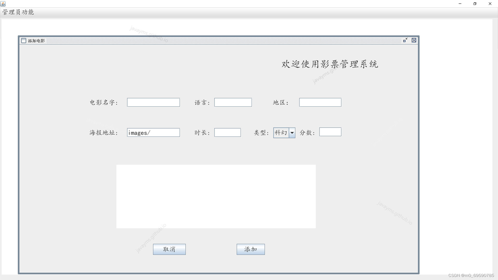Click the 语言: label

[202, 103]
